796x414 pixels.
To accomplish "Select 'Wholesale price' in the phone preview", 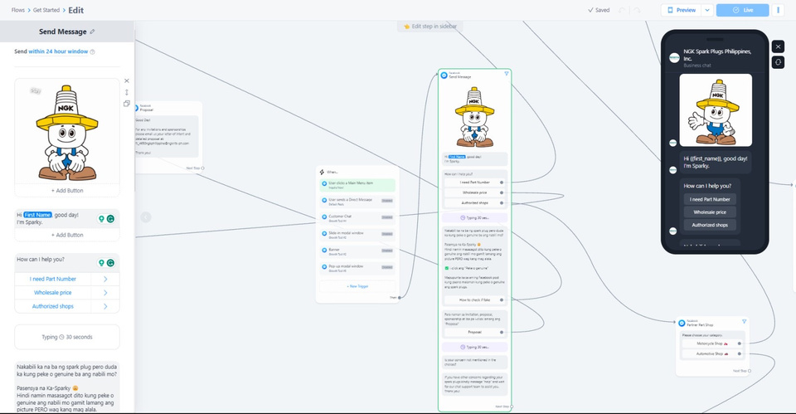I will pyautogui.click(x=710, y=212).
